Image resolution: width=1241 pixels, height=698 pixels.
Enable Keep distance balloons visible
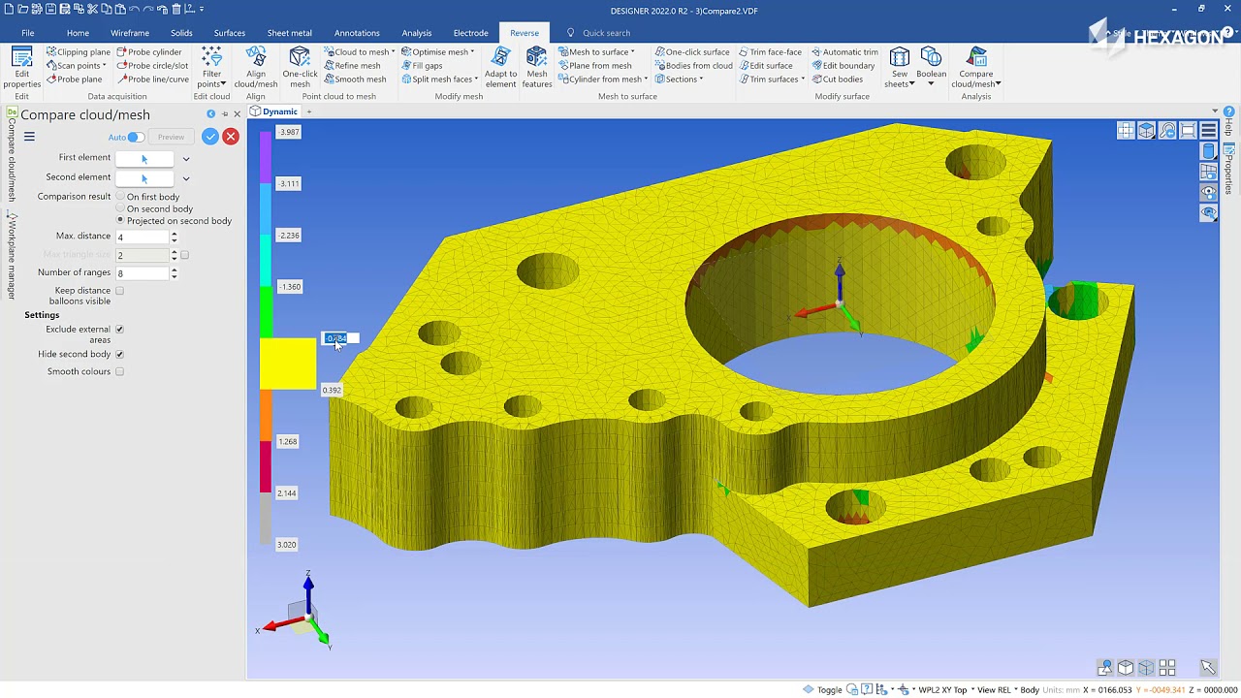119,291
